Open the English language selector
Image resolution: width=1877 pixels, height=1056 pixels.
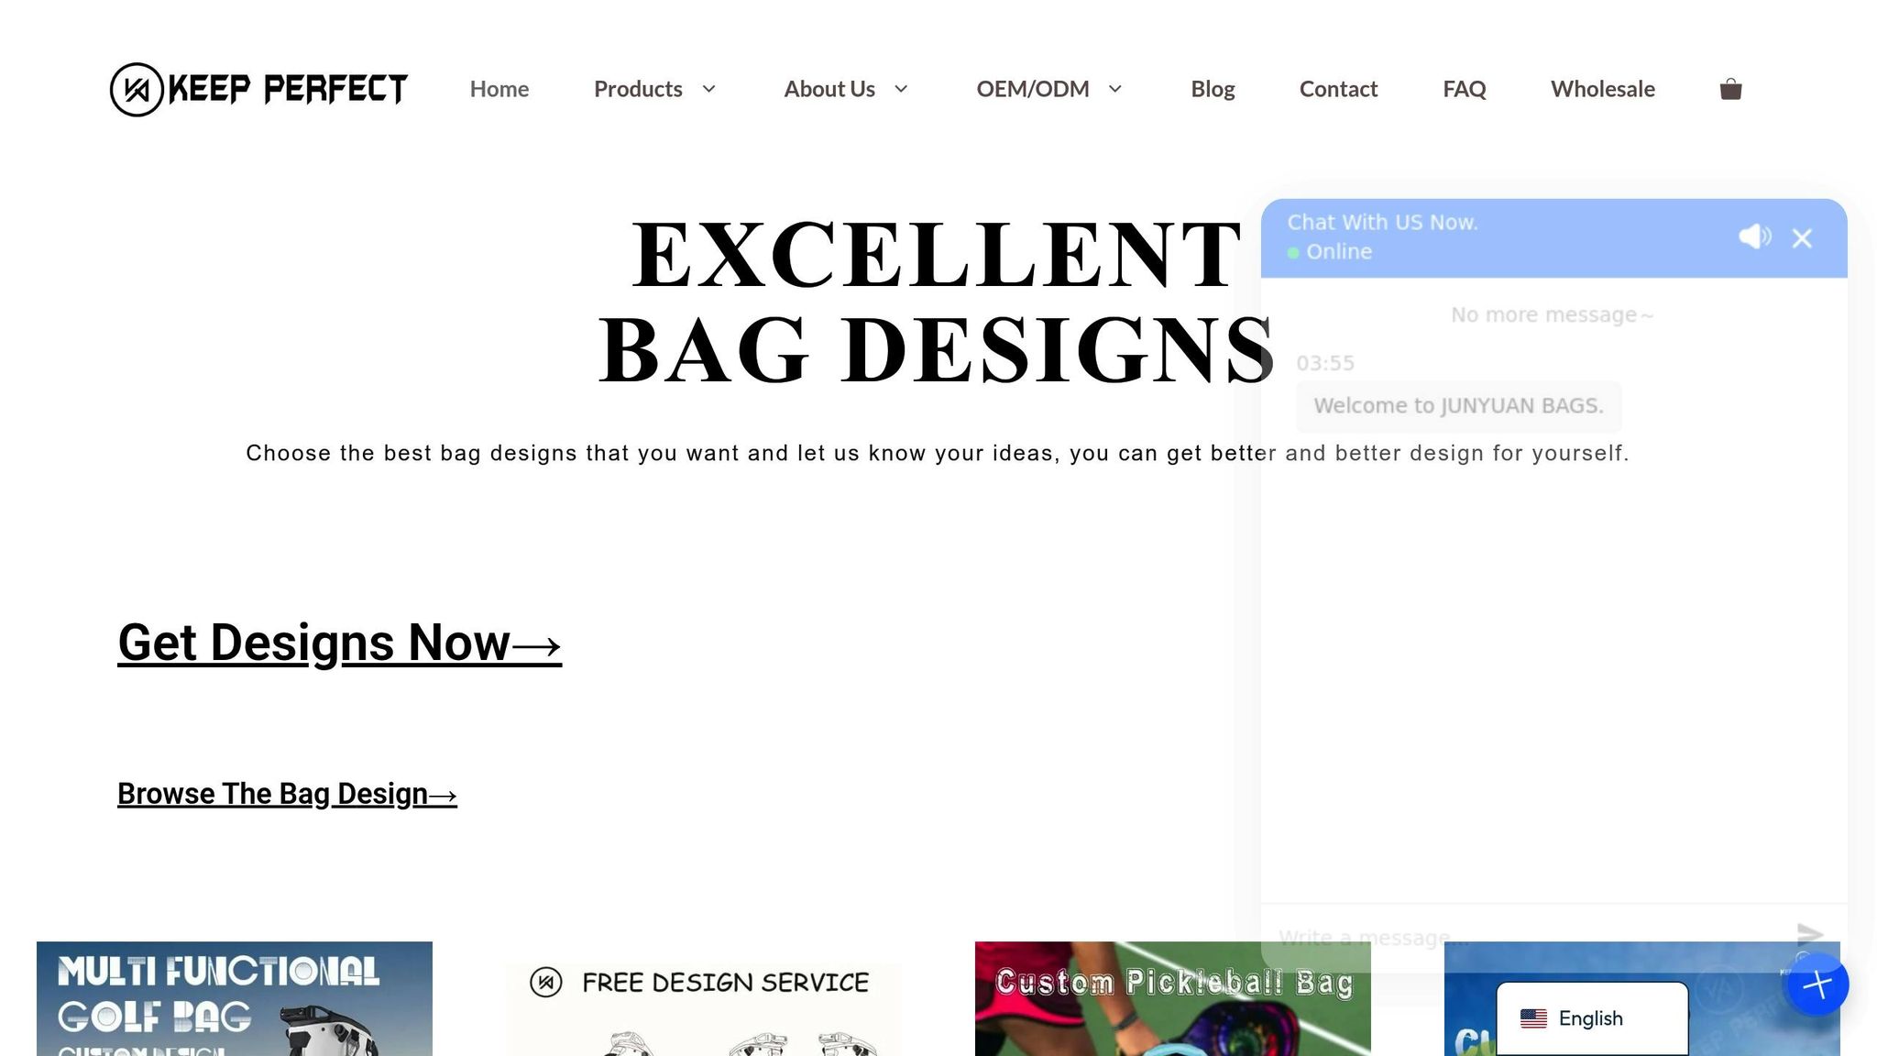(1592, 1018)
